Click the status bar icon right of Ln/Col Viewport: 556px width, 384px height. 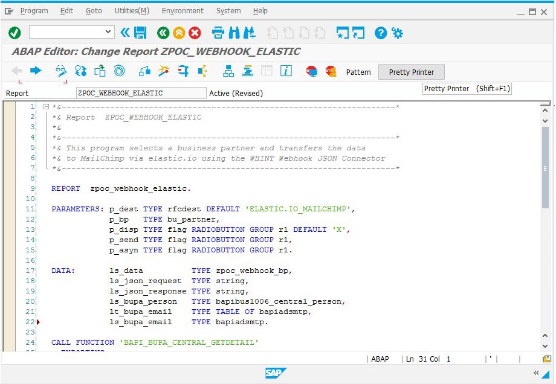point(547,359)
